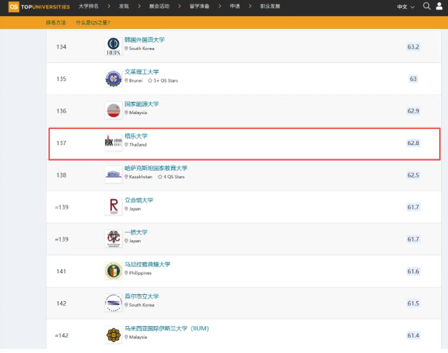Viewport: 448px width, 353px height.
Task: Click the 国家能源大学 red circle logo
Action: (x=113, y=110)
